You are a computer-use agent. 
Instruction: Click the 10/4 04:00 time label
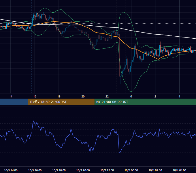point(179,170)
